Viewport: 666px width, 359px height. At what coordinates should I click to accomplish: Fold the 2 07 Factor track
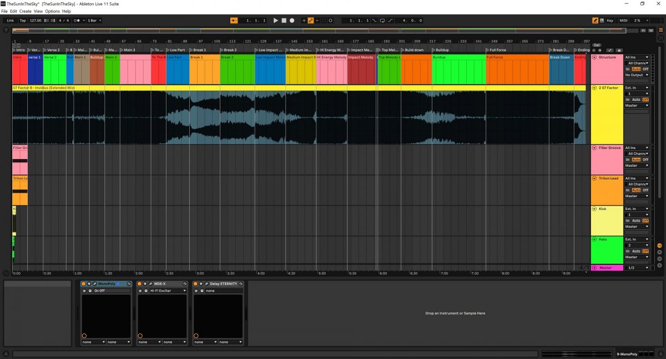[x=594, y=88]
